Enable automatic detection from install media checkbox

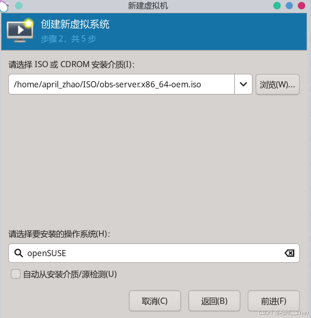[x=16, y=274]
